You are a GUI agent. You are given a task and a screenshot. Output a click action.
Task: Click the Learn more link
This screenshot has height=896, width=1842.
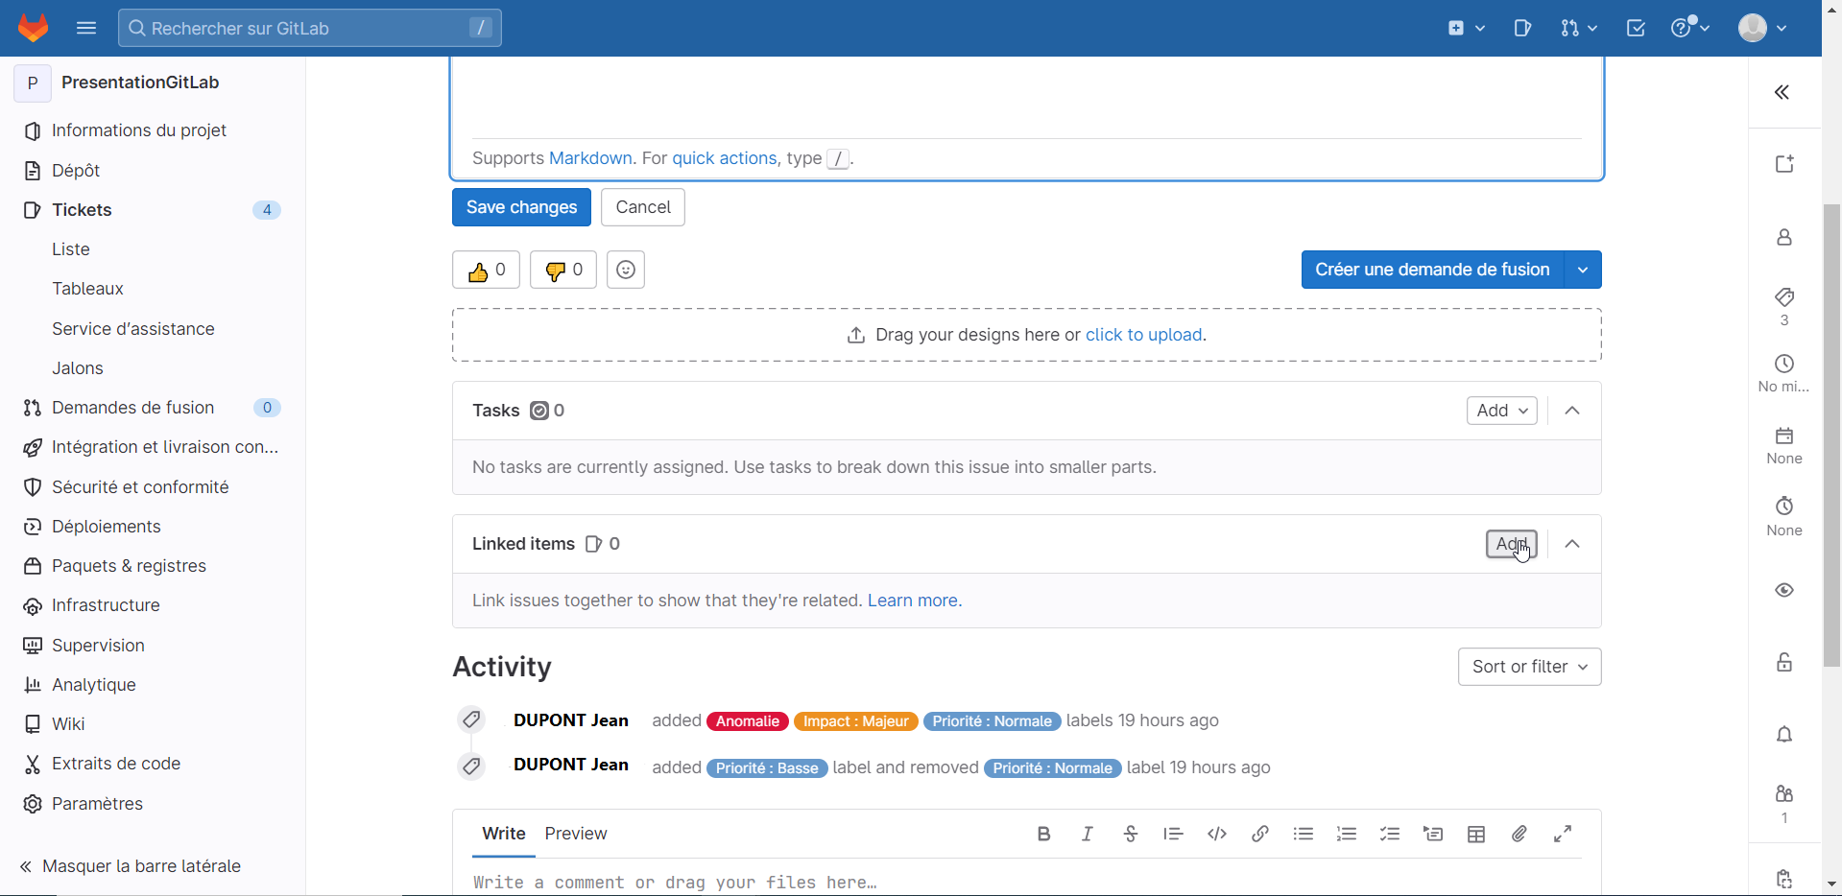[914, 601]
